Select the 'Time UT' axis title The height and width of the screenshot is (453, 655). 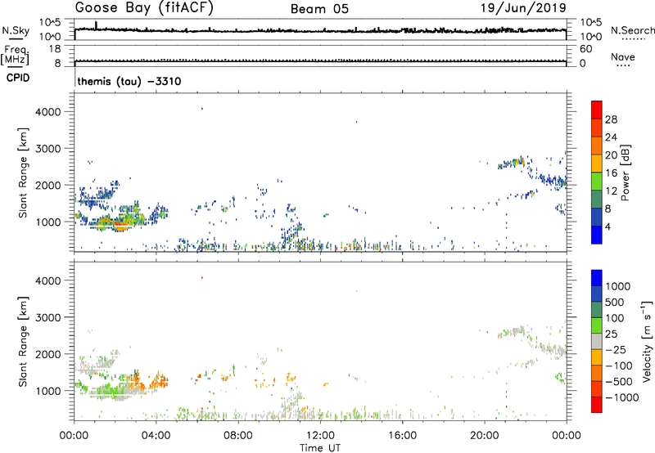(x=320, y=448)
